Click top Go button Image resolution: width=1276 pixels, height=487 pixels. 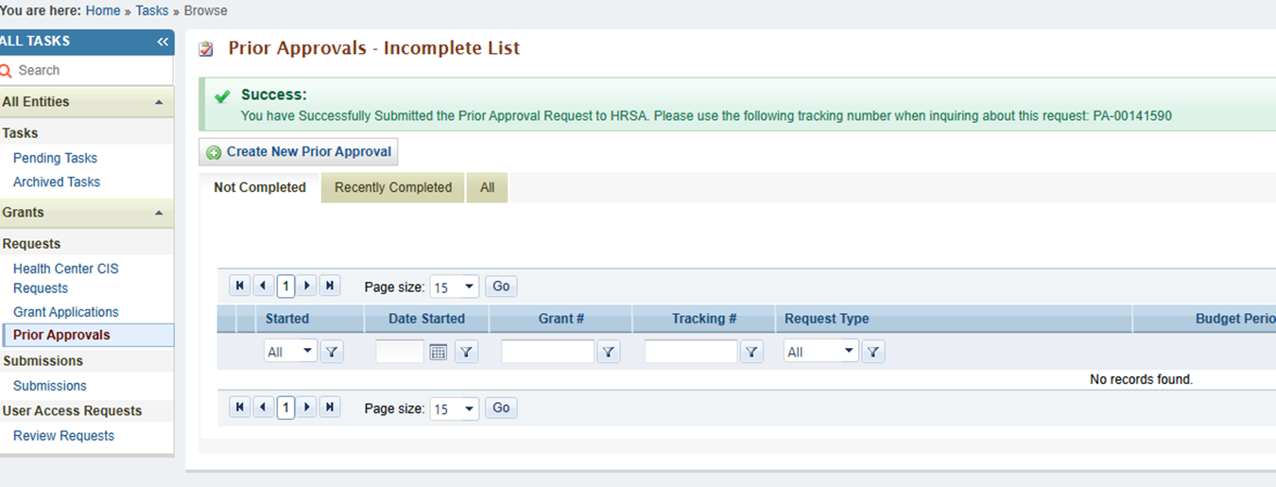point(501,286)
